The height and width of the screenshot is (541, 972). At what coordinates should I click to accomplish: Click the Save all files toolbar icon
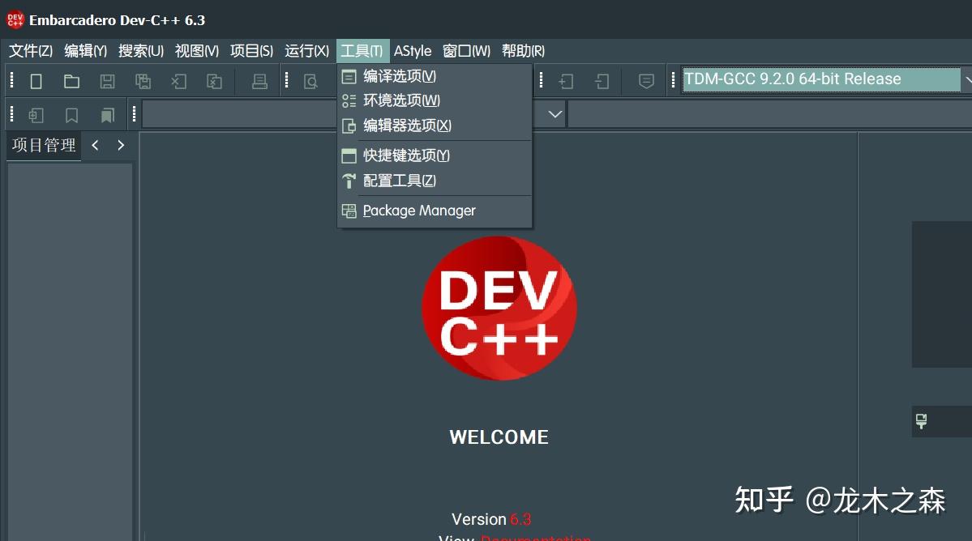click(143, 81)
